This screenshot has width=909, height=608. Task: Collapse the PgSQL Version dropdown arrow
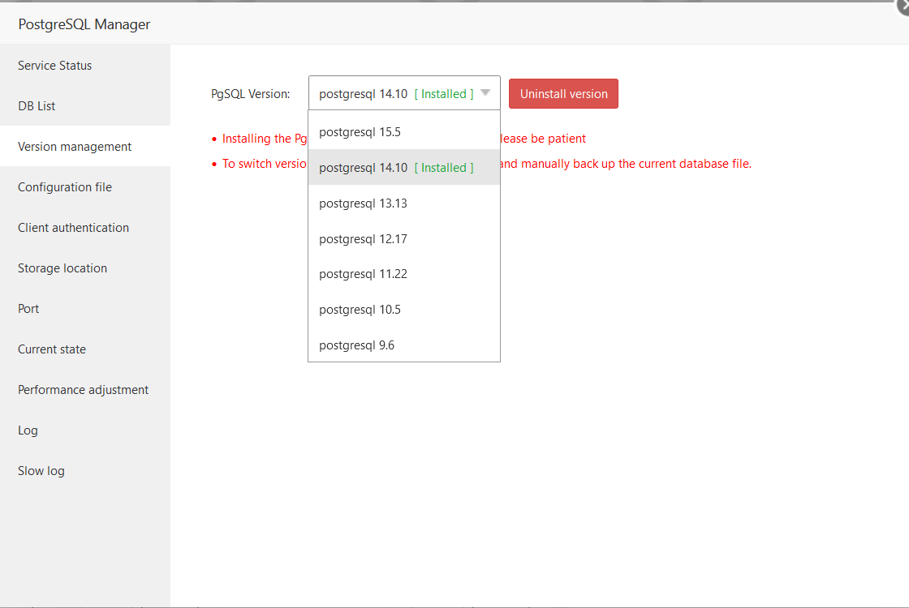pyautogui.click(x=486, y=93)
